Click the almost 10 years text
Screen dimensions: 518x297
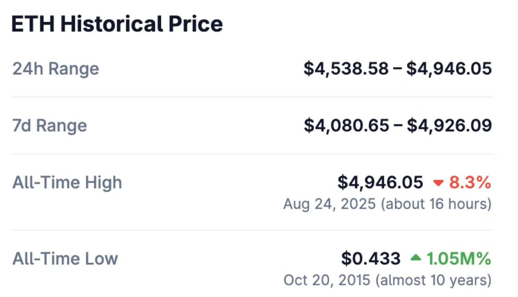pyautogui.click(x=434, y=280)
